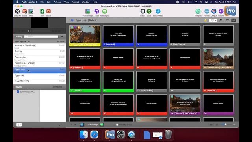Open the File menu
The image size is (252, 142).
click(x=42, y=2)
